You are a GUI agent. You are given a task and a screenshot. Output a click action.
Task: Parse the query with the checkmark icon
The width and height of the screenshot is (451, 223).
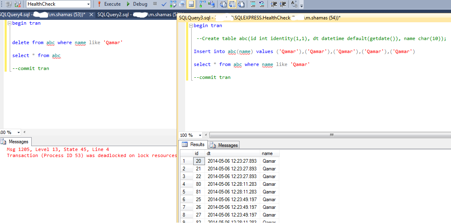(164, 4)
